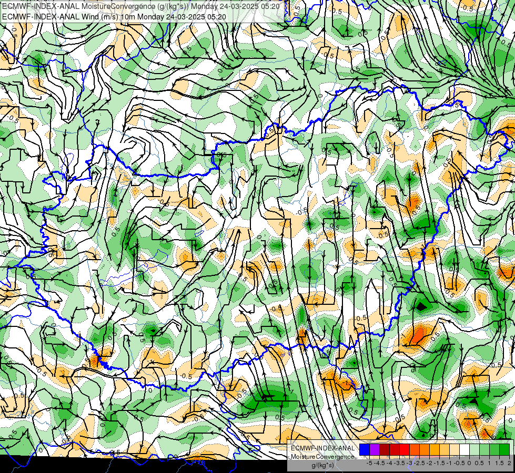Image resolution: width=515 pixels, height=473 pixels.
Task: Click the legend tick label '-2'
Action: 429,463
